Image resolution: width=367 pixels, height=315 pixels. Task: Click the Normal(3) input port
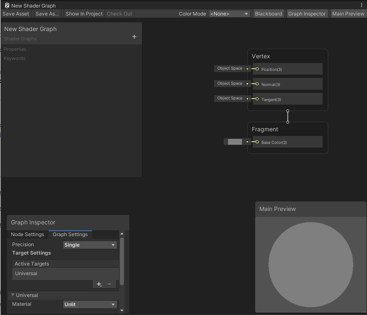click(257, 84)
